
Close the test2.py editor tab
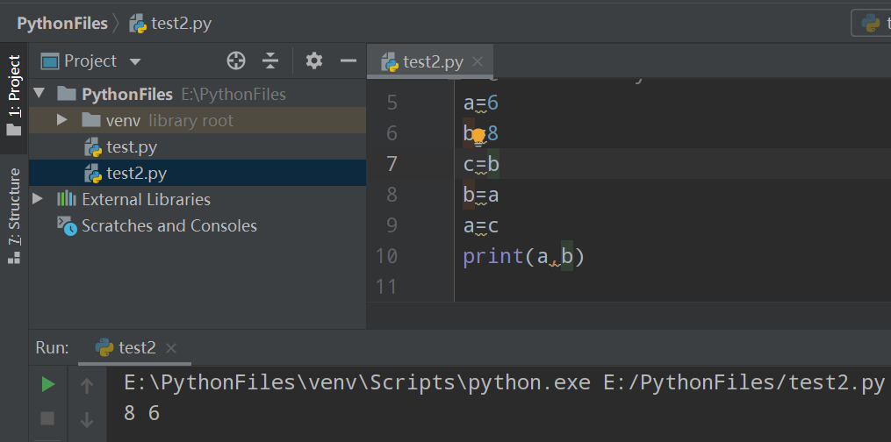point(478,61)
